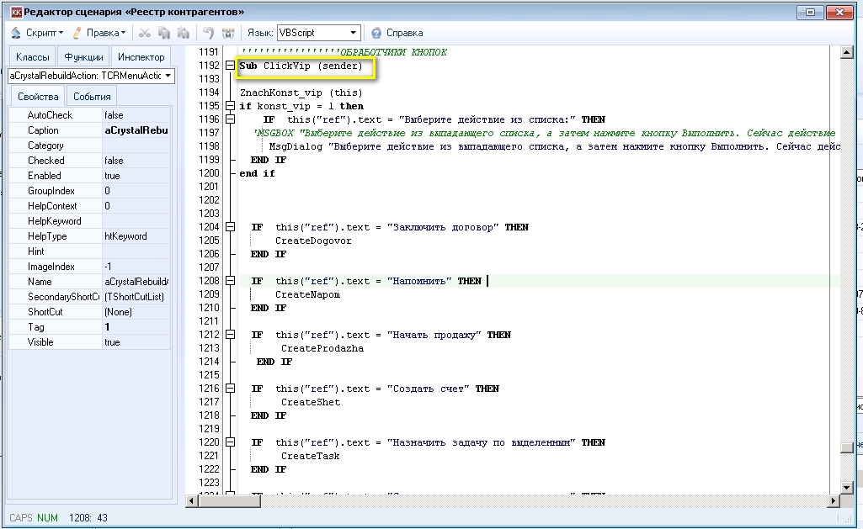Image resolution: width=863 pixels, height=529 pixels.
Task: Click the horizontal scrollbar left arrow
Action: click(x=192, y=501)
